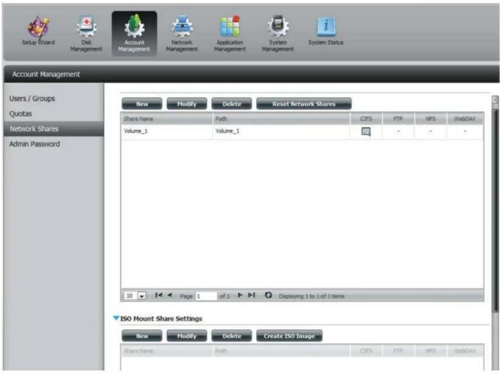500x374 pixels.
Task: Click the WebDAV dash cell for Volume_1
Action: [x=465, y=131]
